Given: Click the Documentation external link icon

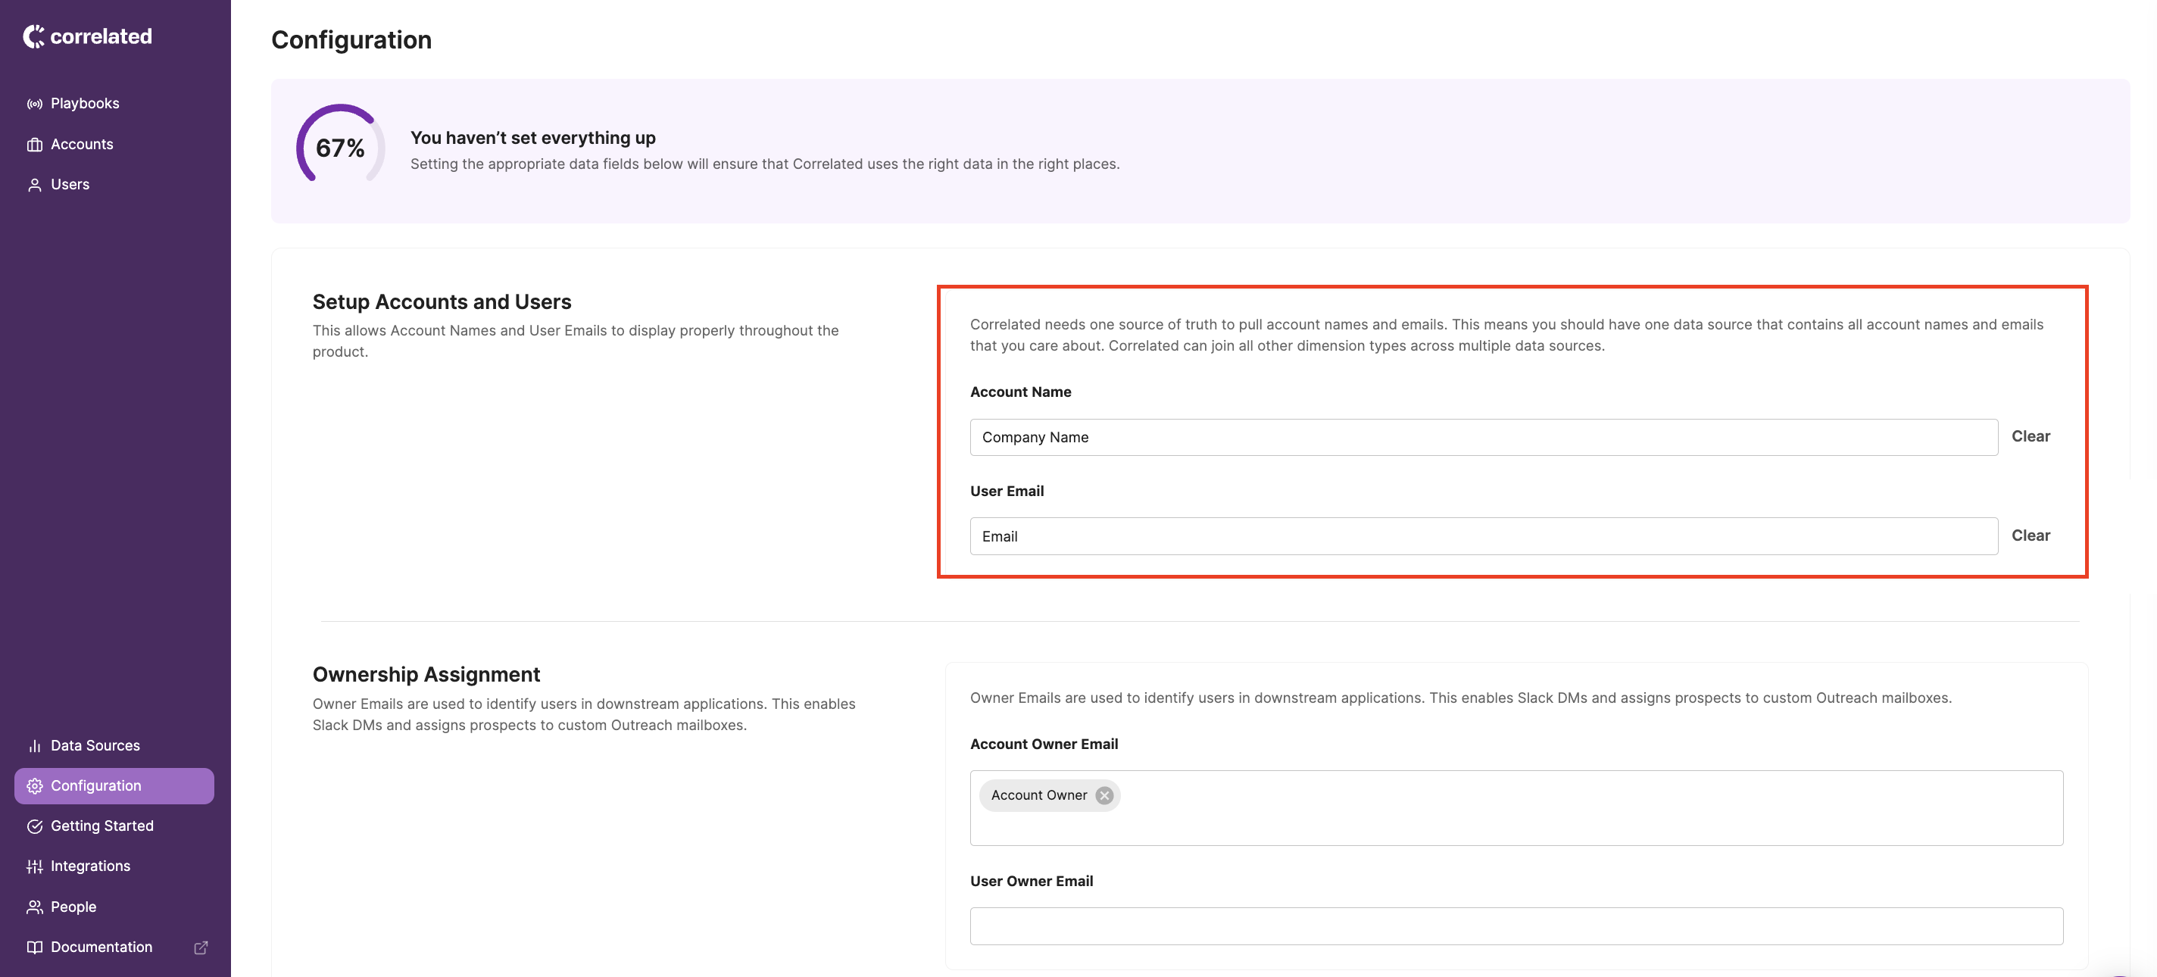Looking at the screenshot, I should [201, 947].
